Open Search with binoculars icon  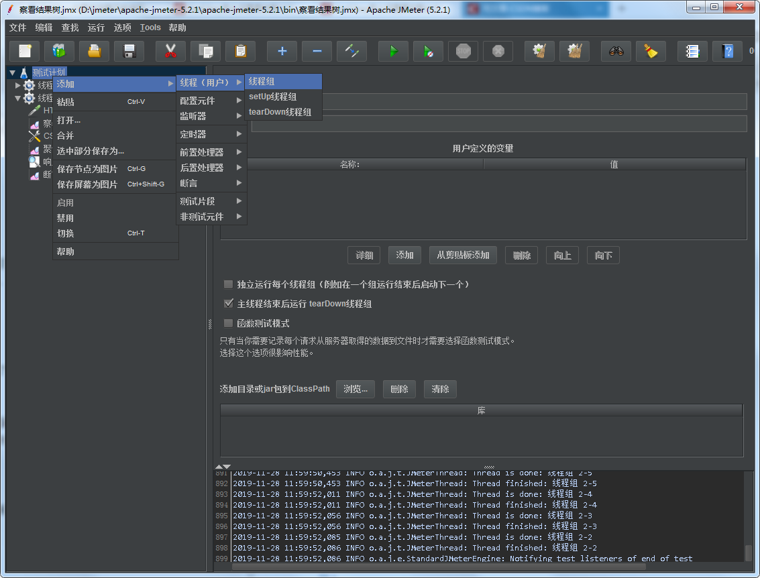616,51
